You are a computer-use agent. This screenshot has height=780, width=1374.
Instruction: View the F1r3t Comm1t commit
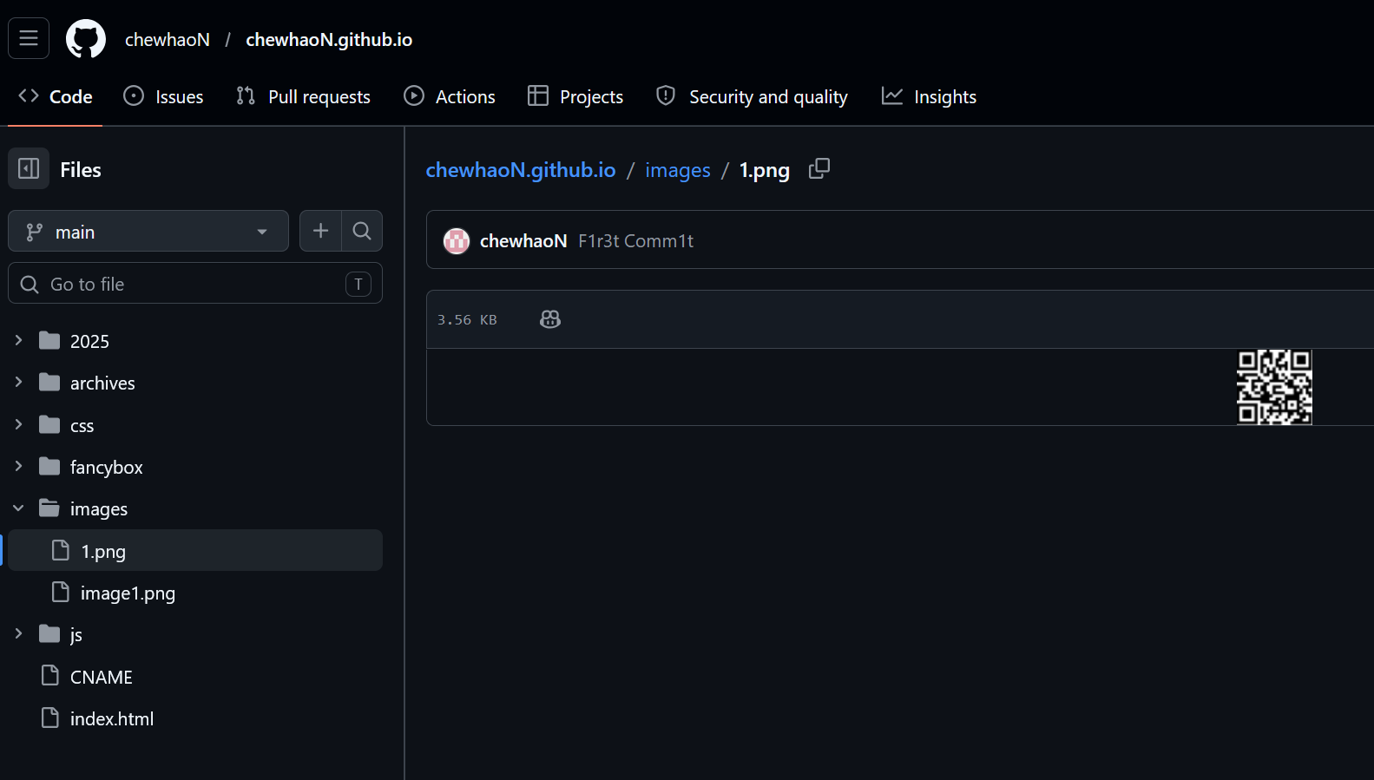click(x=636, y=240)
